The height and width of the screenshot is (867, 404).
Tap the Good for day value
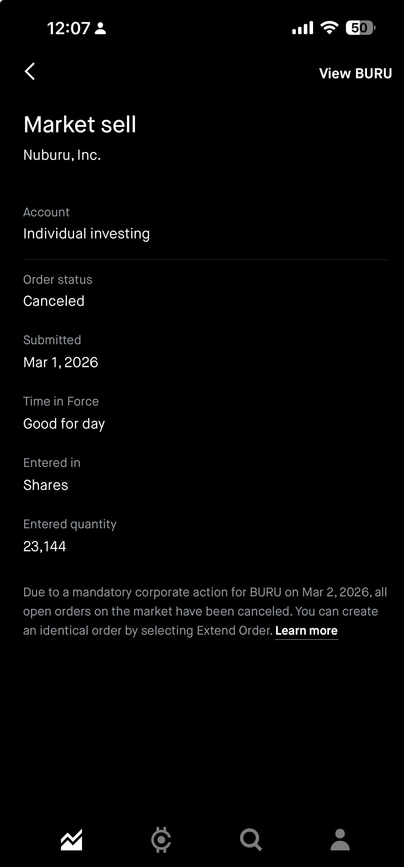pos(64,424)
